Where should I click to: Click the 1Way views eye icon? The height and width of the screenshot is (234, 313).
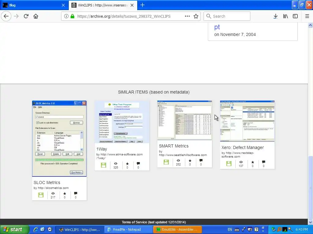tap(116, 164)
